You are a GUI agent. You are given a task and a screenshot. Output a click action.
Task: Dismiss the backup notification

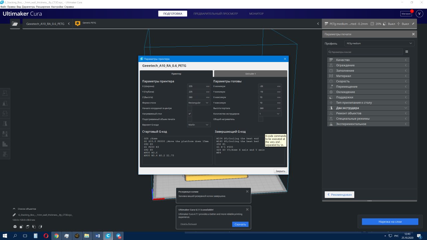point(247,191)
